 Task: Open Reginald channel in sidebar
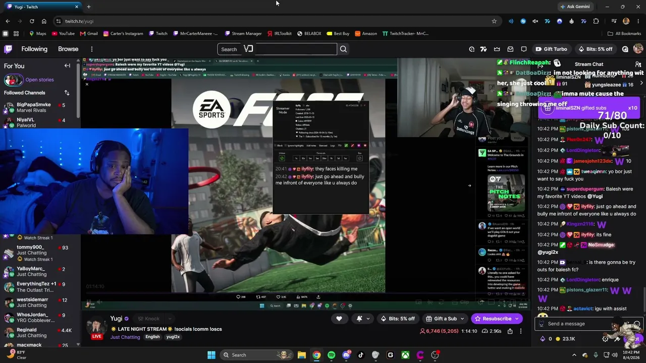(x=40, y=333)
